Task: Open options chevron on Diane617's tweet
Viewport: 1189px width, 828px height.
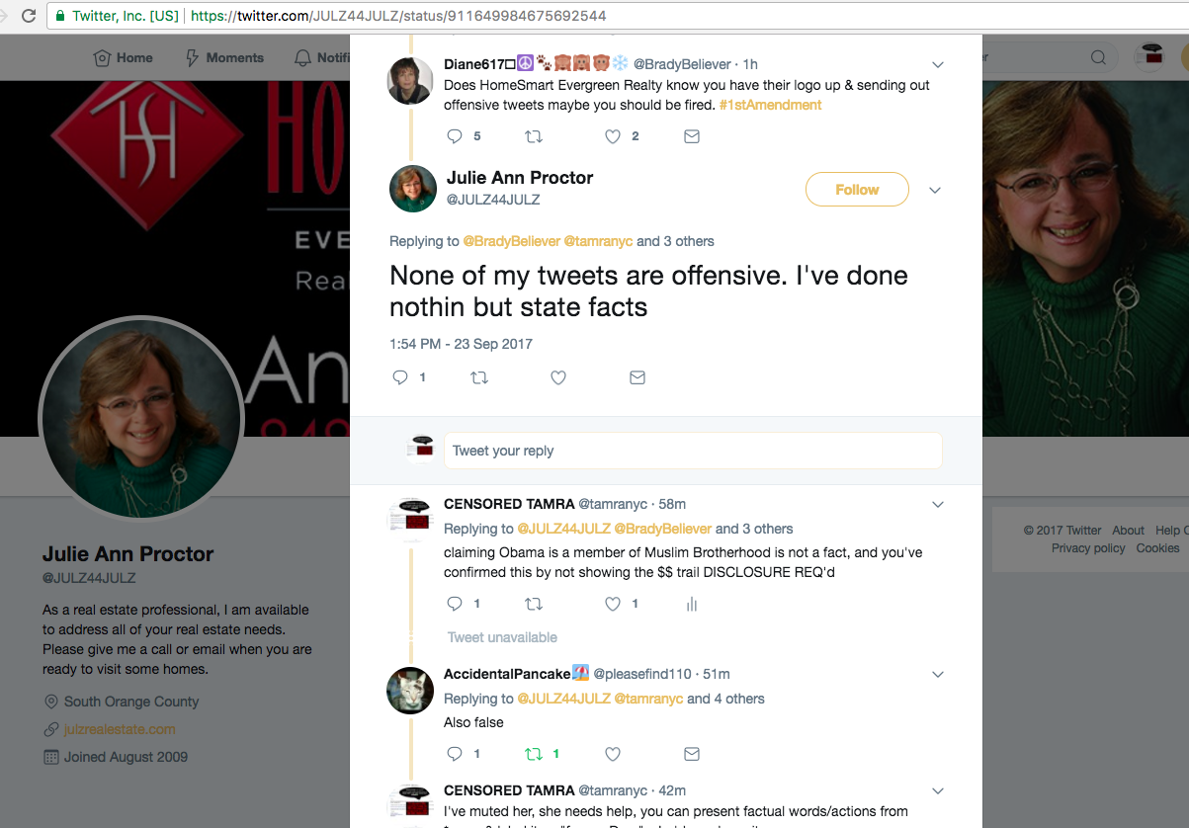Action: (x=938, y=65)
